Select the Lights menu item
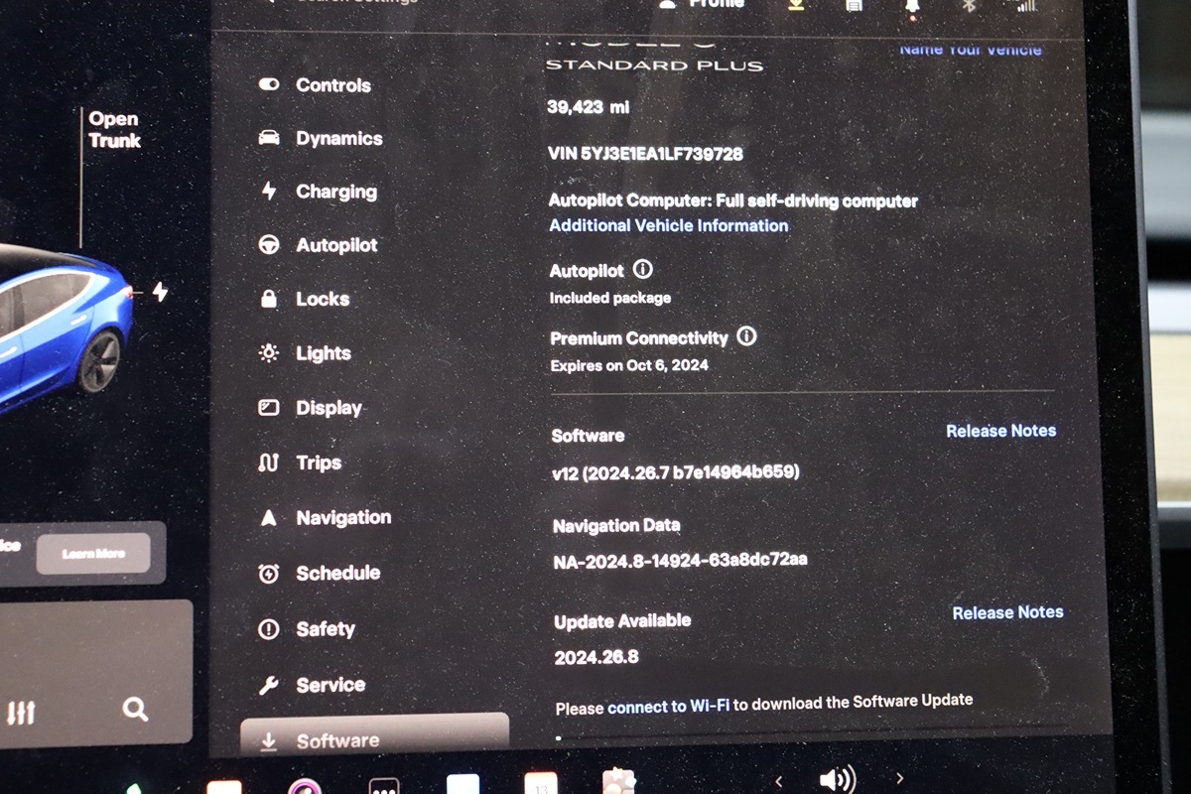This screenshot has width=1191, height=794. coord(305,353)
